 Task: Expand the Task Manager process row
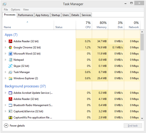pyautogui.click(x=5, y=72)
